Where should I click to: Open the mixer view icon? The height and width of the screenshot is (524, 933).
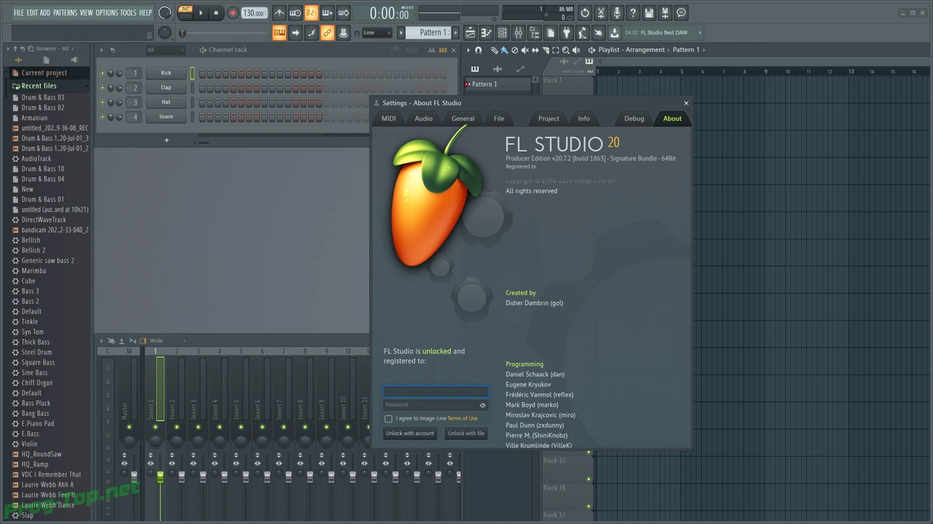[518, 33]
